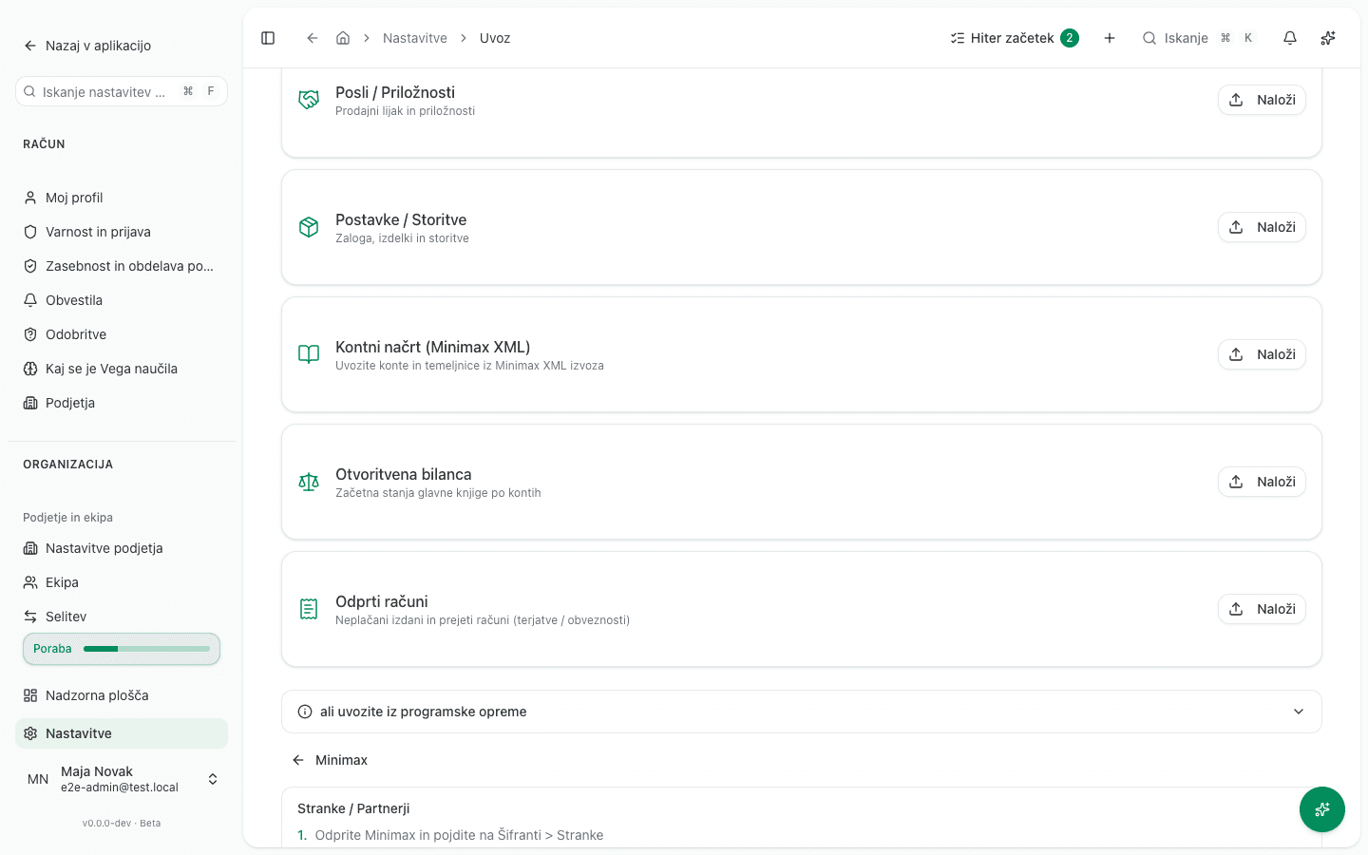The image size is (1368, 855).
Task: Click the Uvoz breadcrumb text
Action: click(x=495, y=38)
